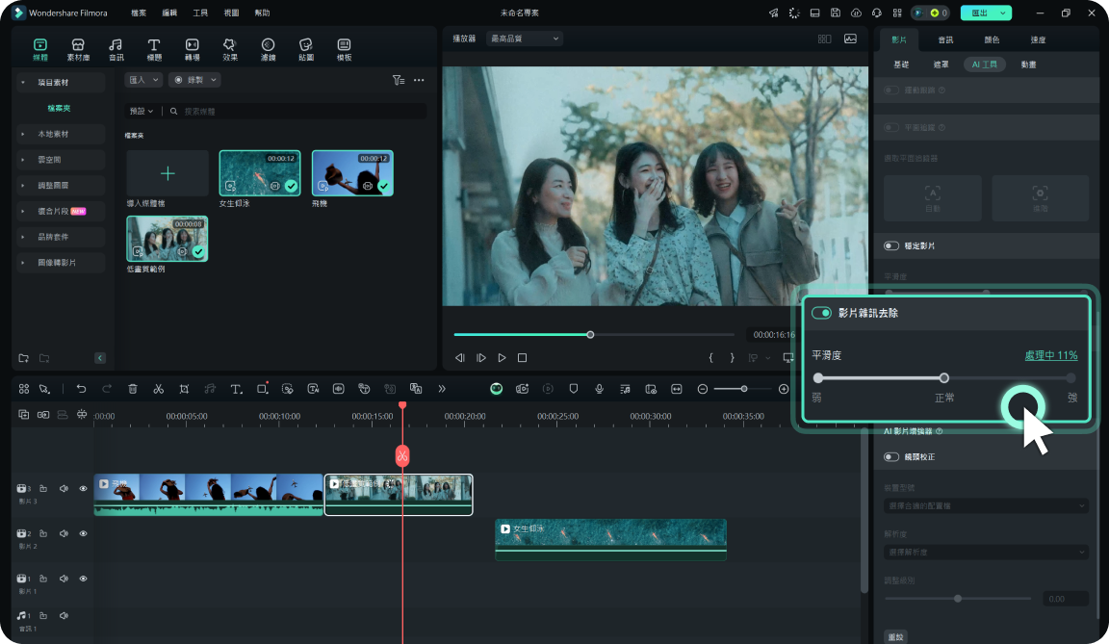Viewport: 1109px width, 644px height.
Task: Open the 錄製 record dropdown
Action: pyautogui.click(x=195, y=80)
